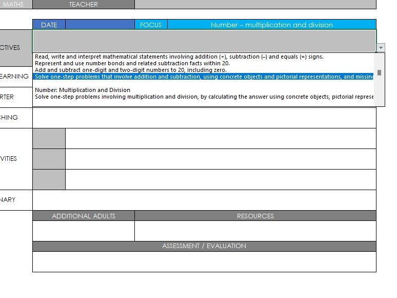Image resolution: width=397 pixels, height=298 pixels.
Task: Select the 'Number – multiplication and division' focus cell
Action: (x=271, y=25)
